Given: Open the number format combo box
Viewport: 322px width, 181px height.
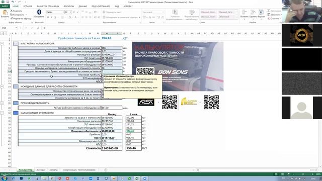Looking at the screenshot, I should click(153, 12).
